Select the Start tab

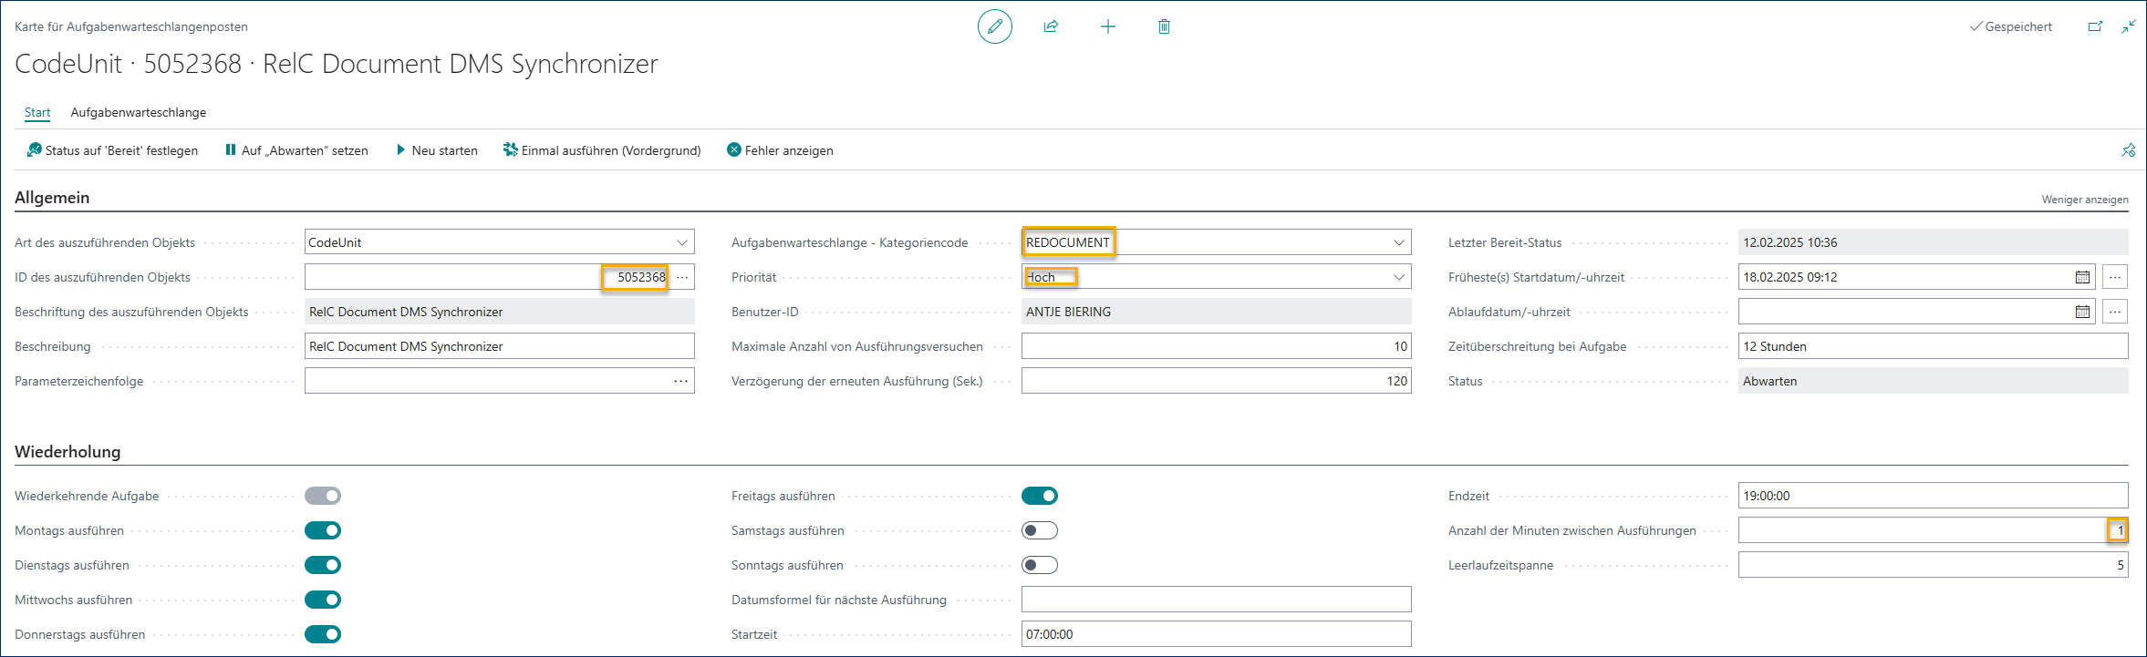coord(37,112)
